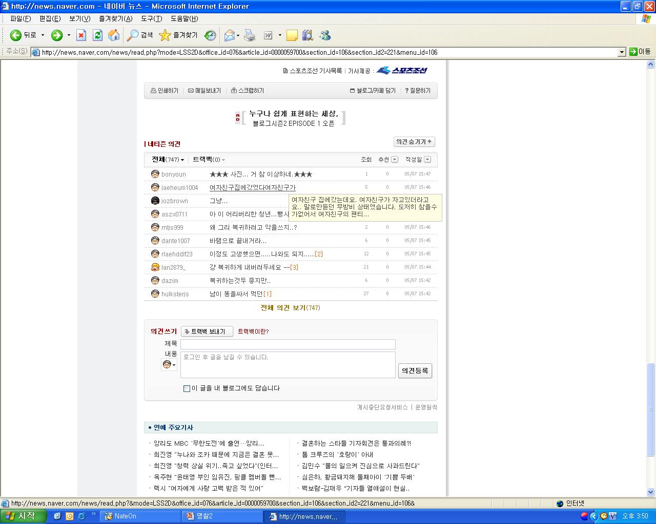Click the Print icon in toolbar
656x524 pixels.
coord(250,35)
